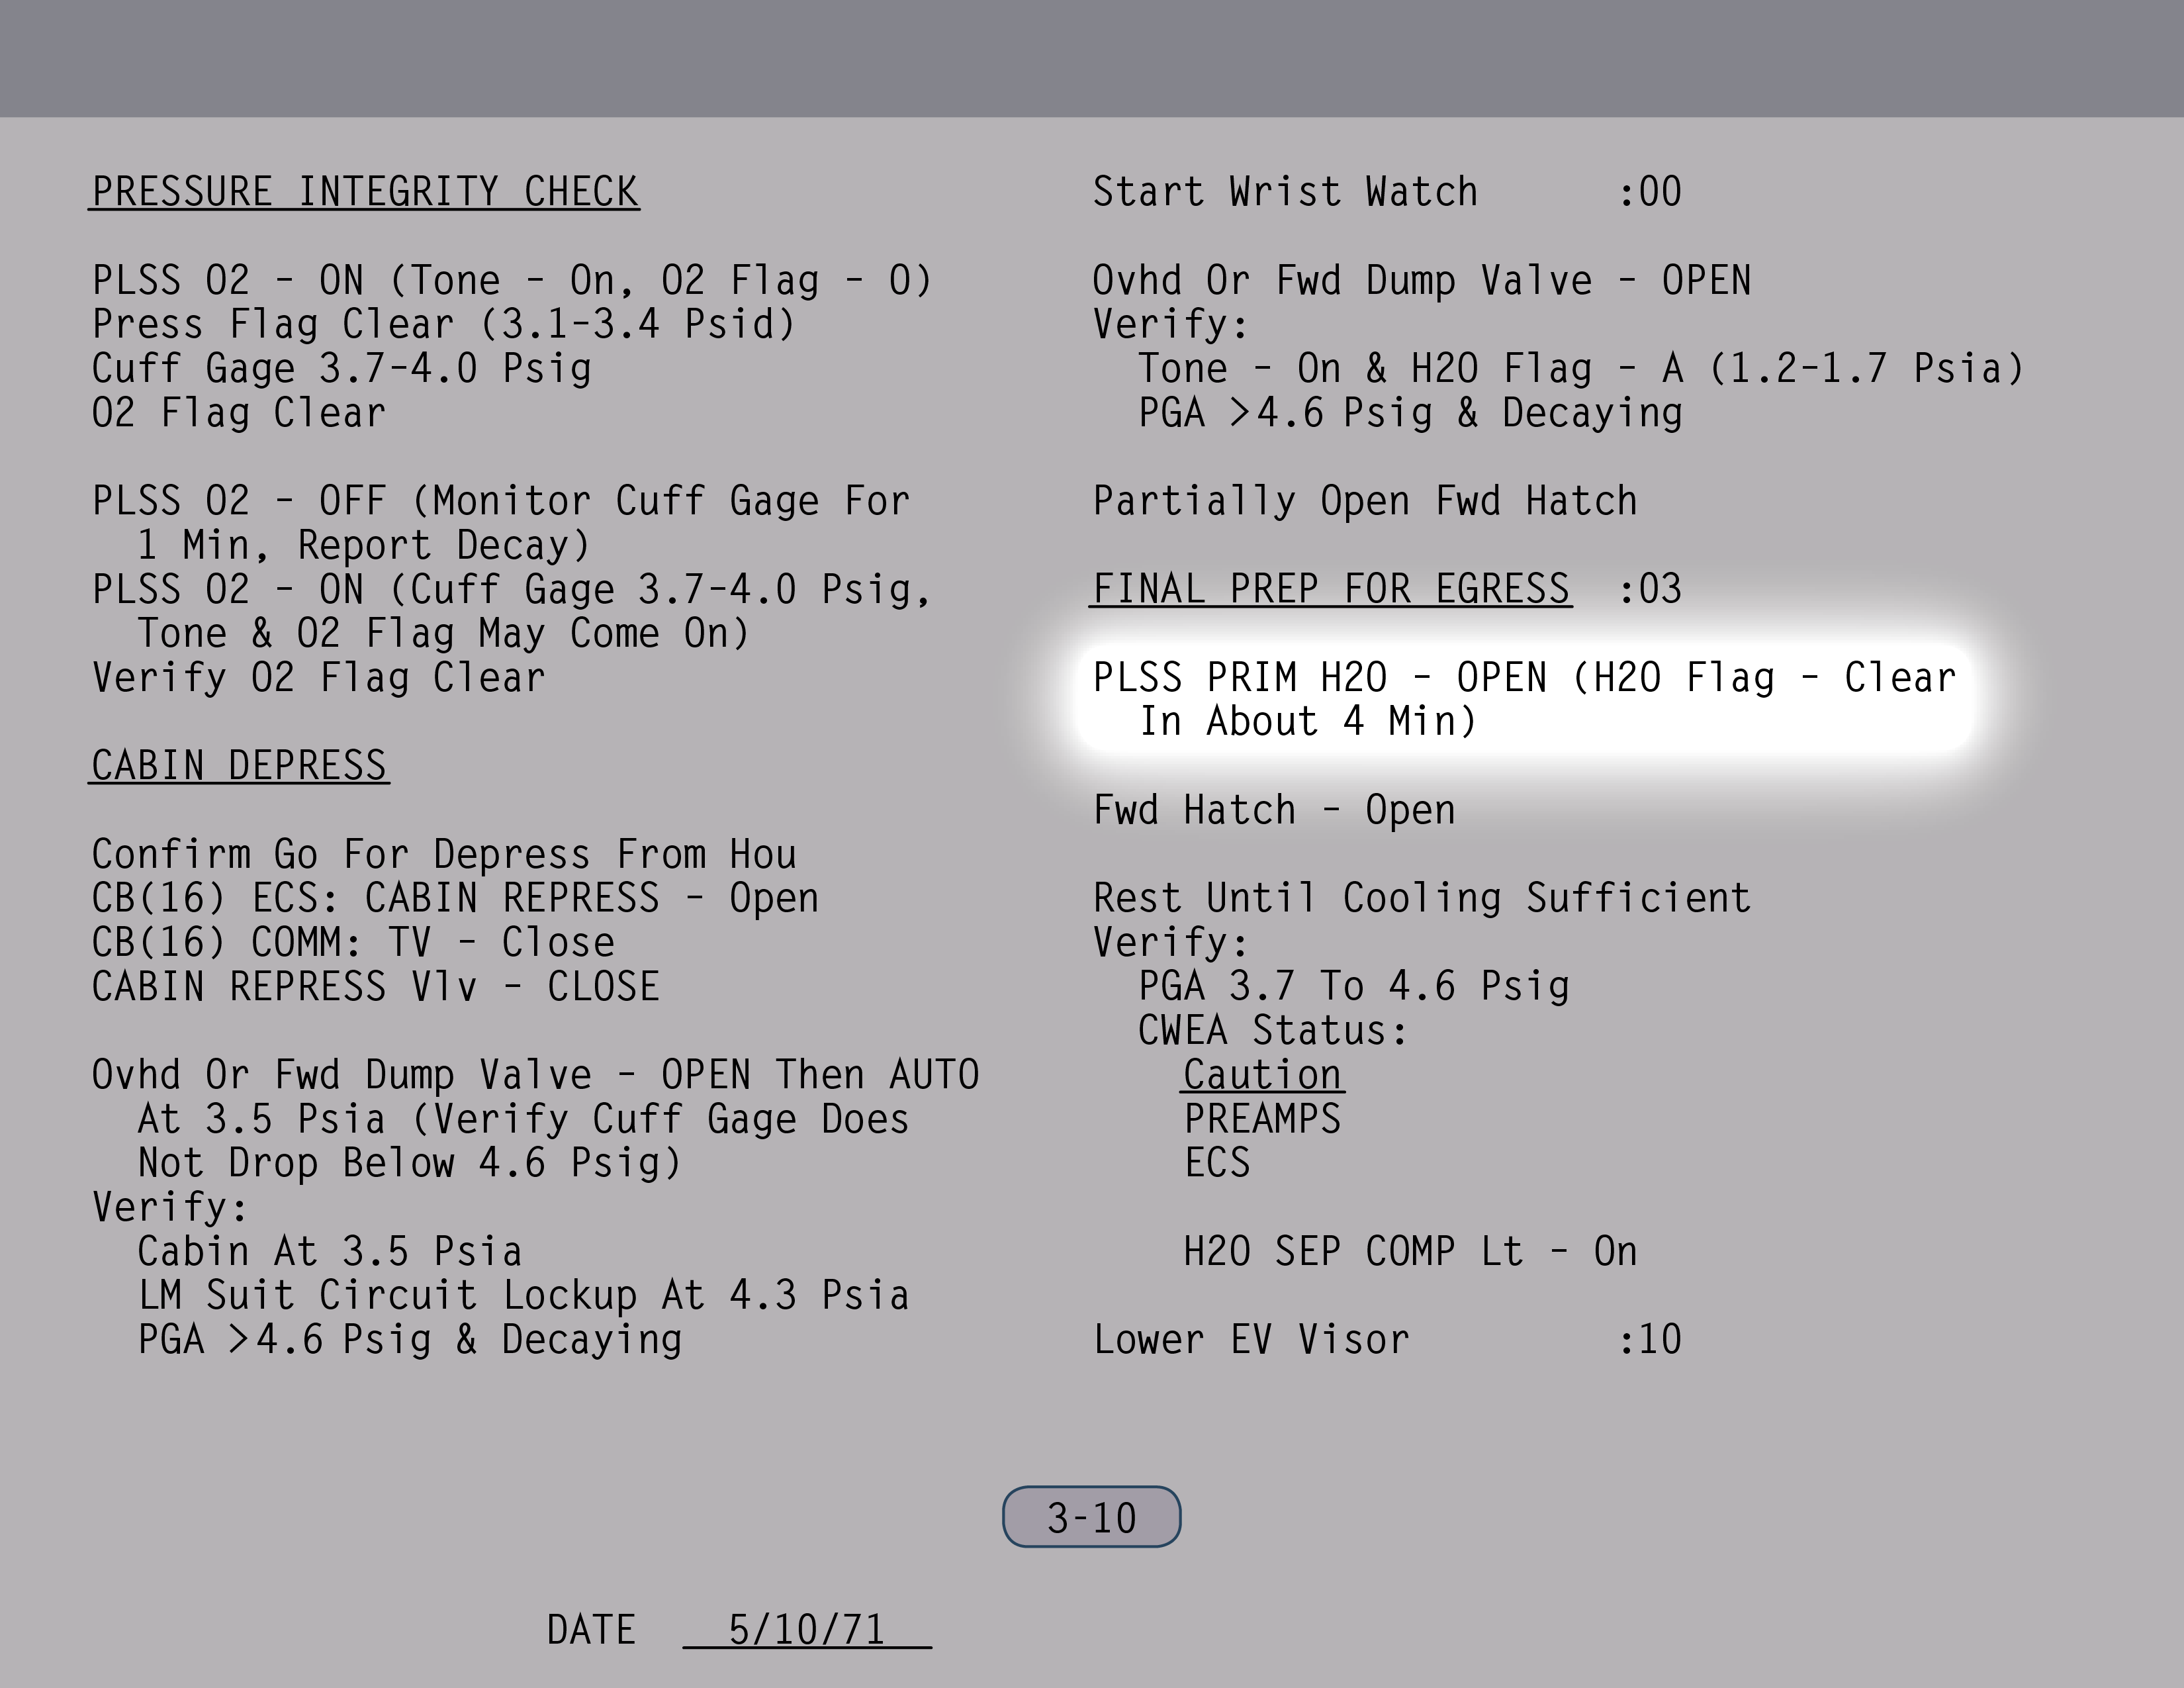Click the underlined Caution label

[x=1262, y=1075]
